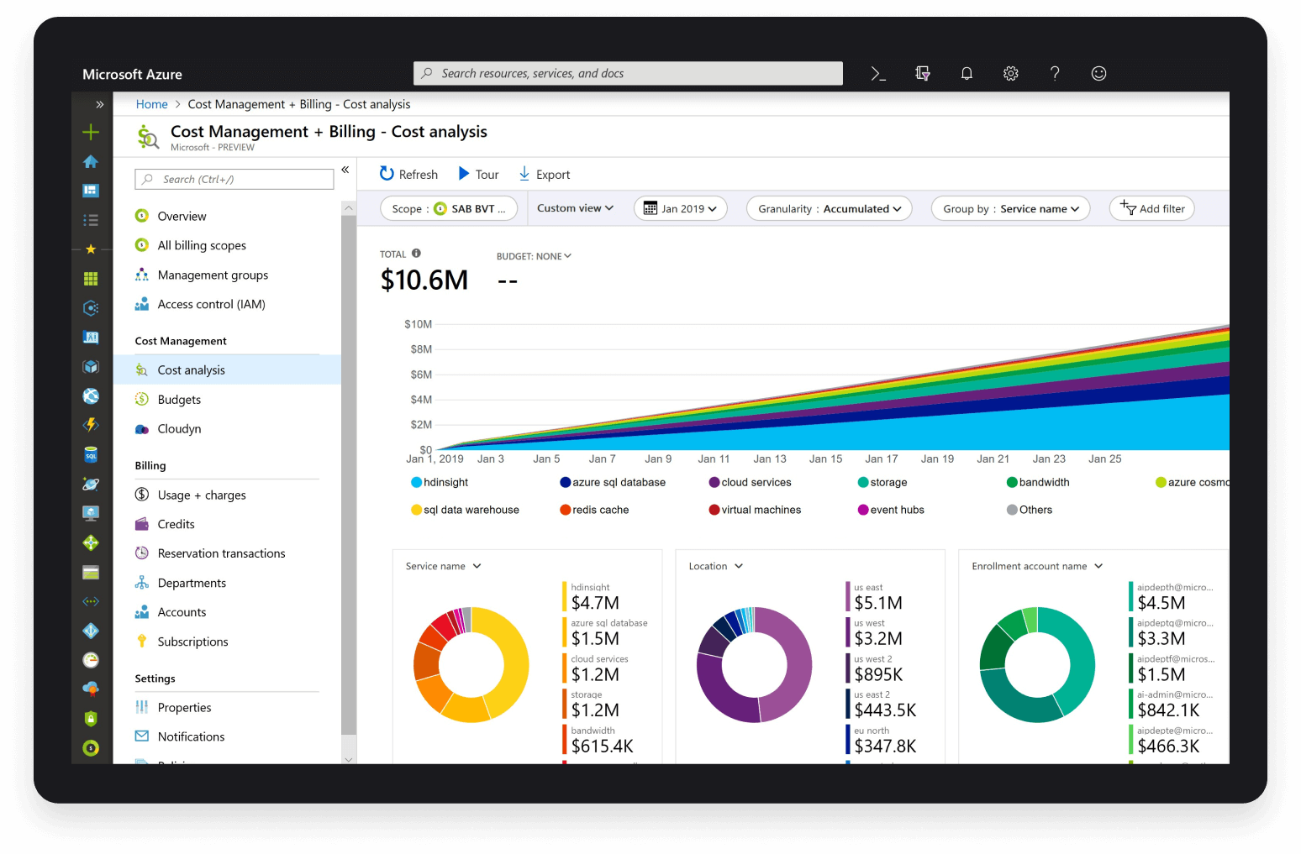The height and width of the screenshot is (854, 1301).
Task: Open the Jan 2019 date picker
Action: (680, 209)
